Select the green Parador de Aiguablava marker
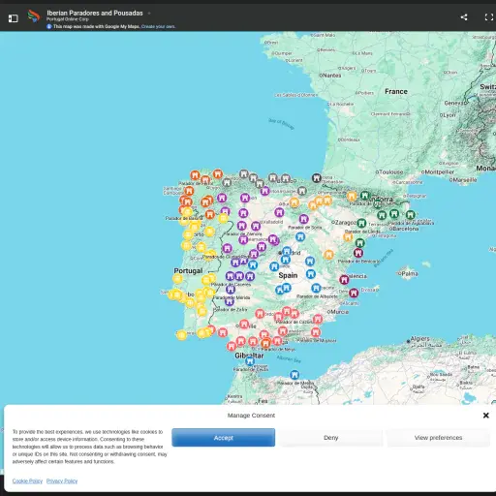 tap(410, 215)
